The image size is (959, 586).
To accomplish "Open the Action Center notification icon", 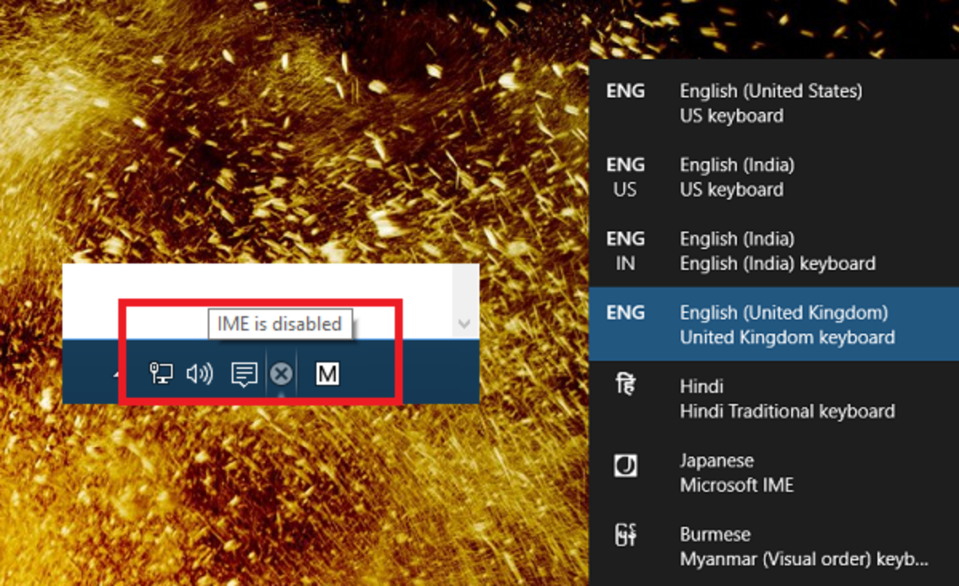I will 243,373.
